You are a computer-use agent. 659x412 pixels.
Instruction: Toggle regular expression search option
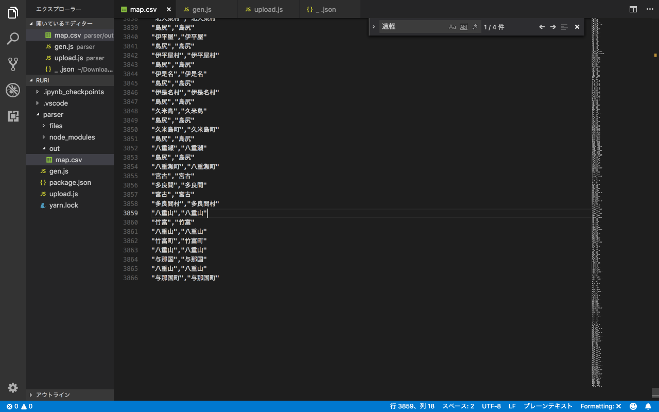tap(475, 27)
